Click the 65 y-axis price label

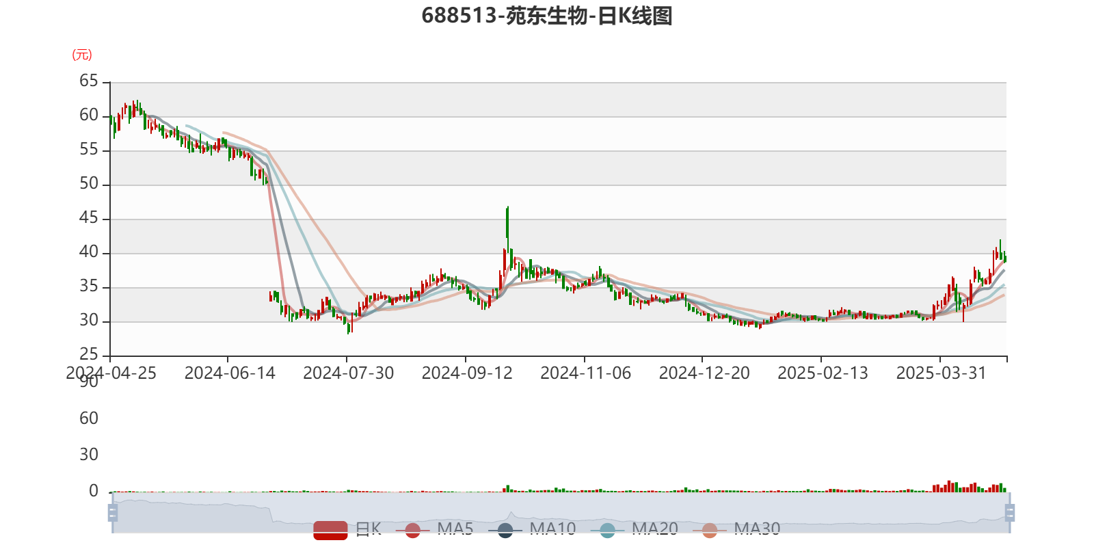(x=89, y=81)
